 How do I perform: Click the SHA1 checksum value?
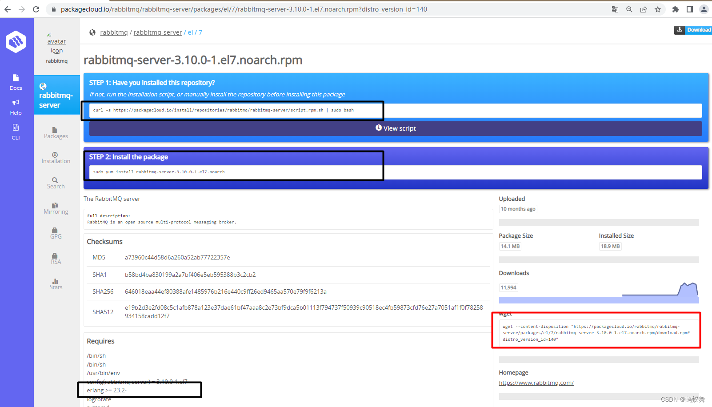[190, 275]
